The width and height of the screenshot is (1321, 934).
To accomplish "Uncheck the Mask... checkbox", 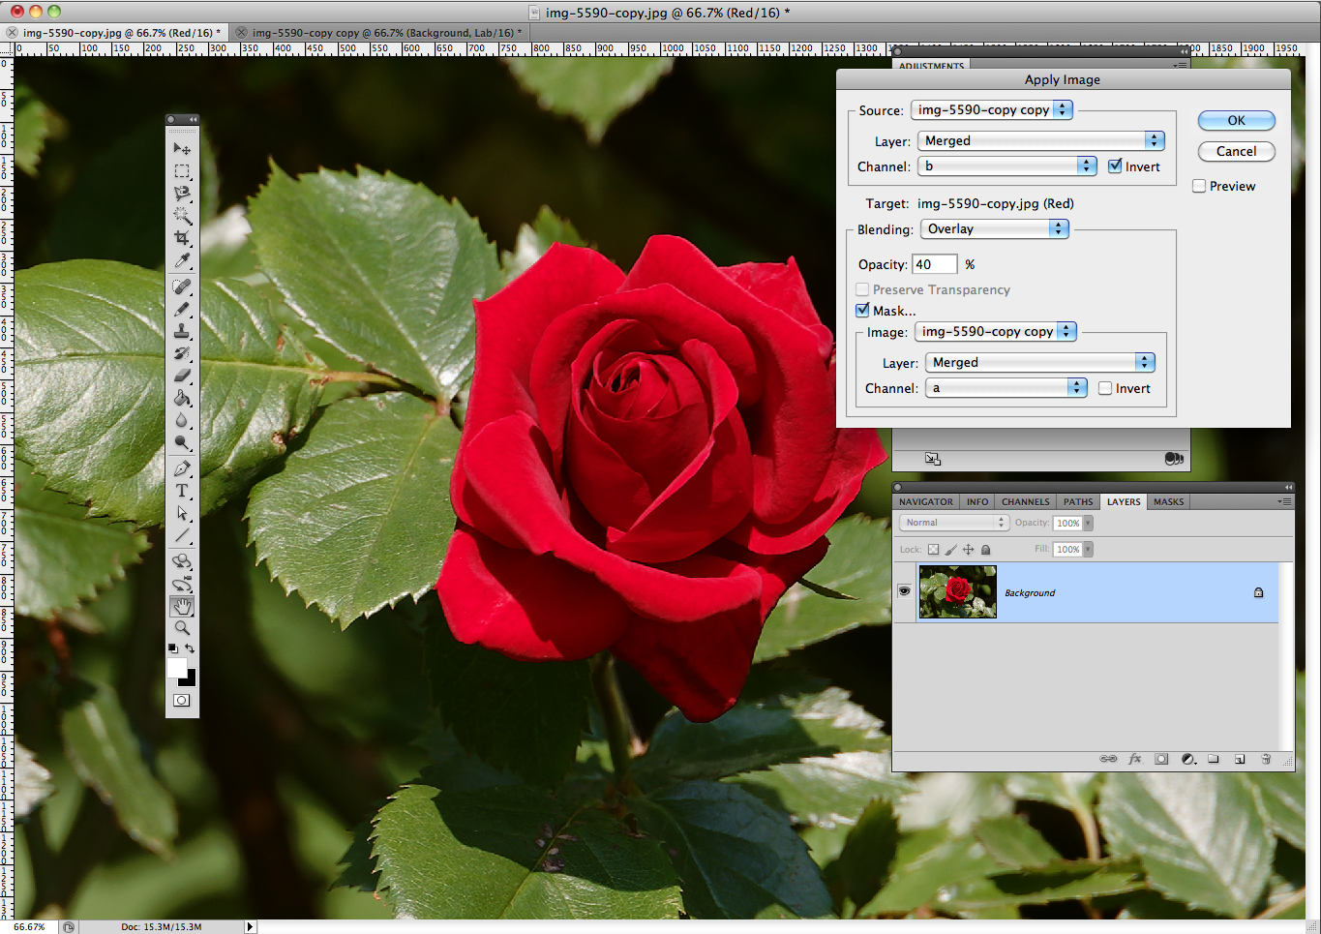I will [862, 311].
